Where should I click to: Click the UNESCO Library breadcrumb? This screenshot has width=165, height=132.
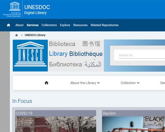point(35,35)
